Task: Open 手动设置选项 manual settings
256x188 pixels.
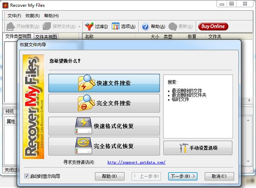Action: pyautogui.click(x=198, y=148)
